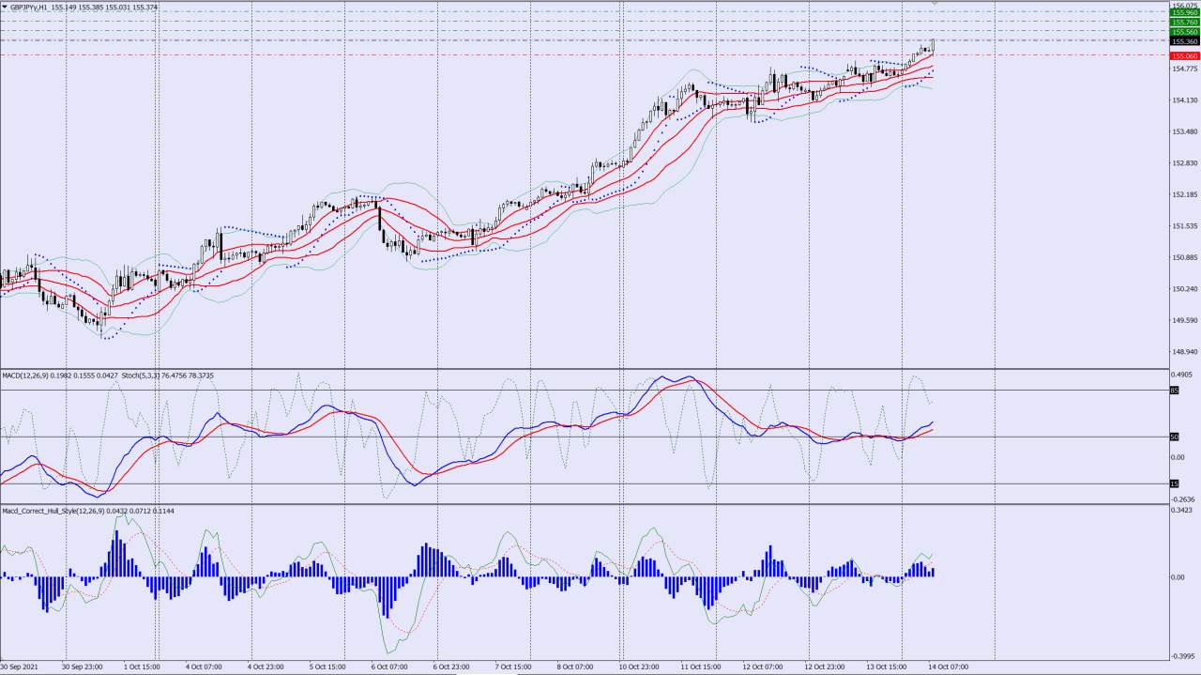This screenshot has height=675, width=1201.
Task: Click the 85 stochastic level label
Action: point(1174,390)
